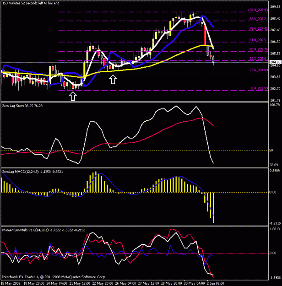The width and height of the screenshot is (282, 286).
Task: Click the -1.2315 value on the MACD scale
Action: pos(275,223)
